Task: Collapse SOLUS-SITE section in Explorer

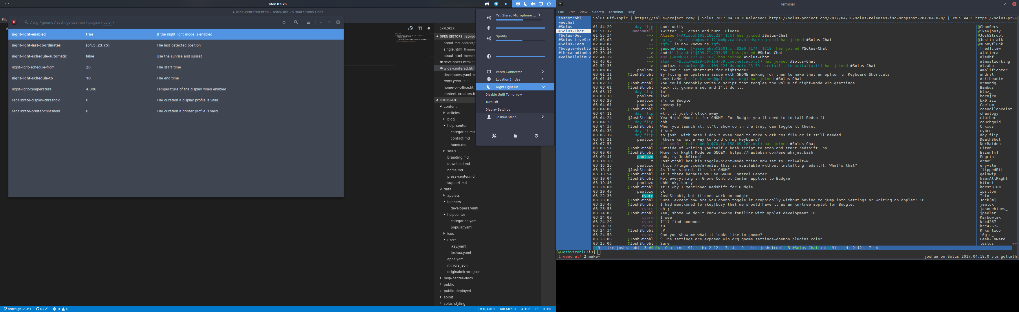Action: pos(437,100)
